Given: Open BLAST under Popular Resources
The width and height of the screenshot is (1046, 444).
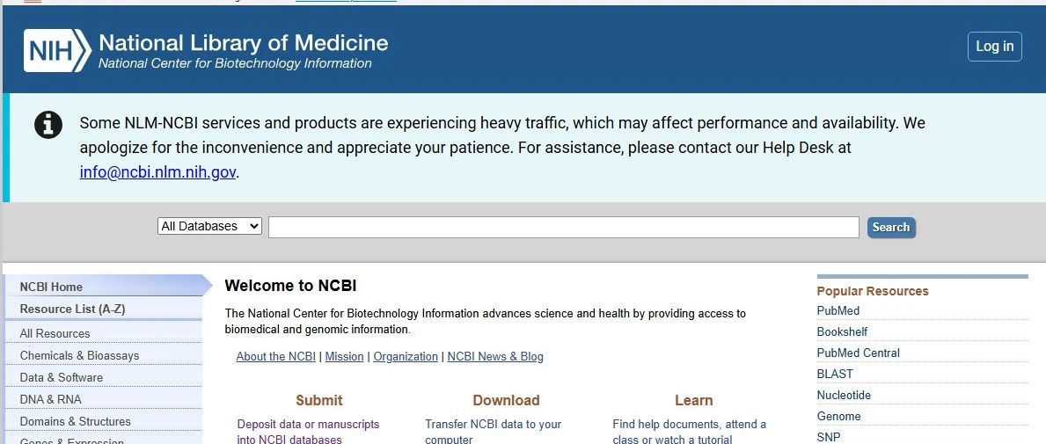Looking at the screenshot, I should [835, 374].
